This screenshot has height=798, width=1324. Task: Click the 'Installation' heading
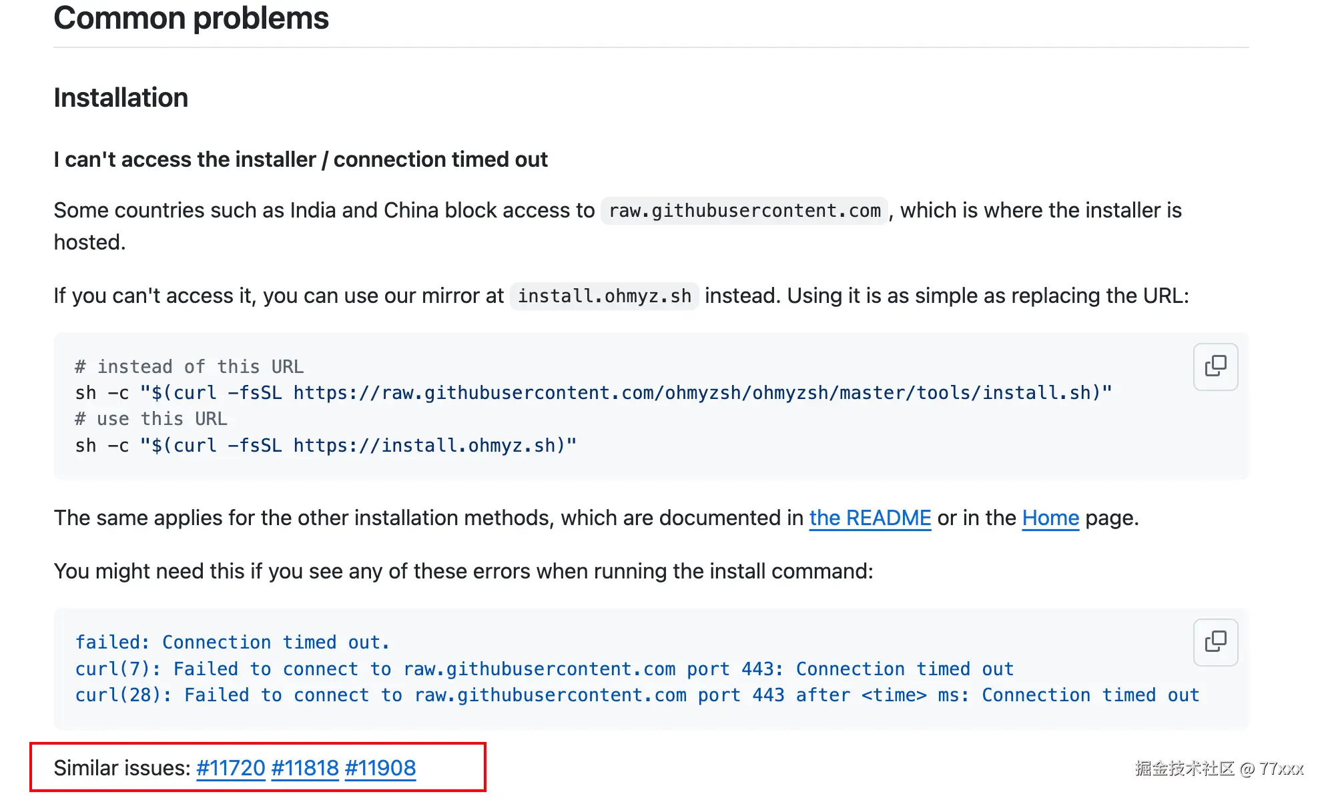pyautogui.click(x=121, y=97)
